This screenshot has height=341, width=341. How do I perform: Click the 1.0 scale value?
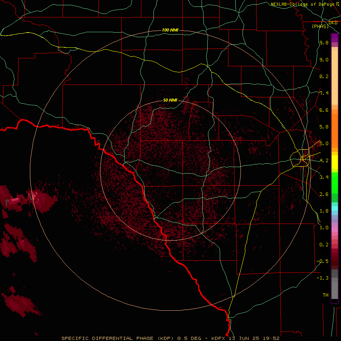click(x=324, y=228)
